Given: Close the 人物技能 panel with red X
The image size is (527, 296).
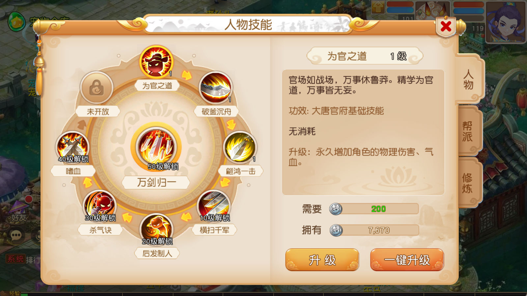Looking at the screenshot, I should [x=446, y=26].
